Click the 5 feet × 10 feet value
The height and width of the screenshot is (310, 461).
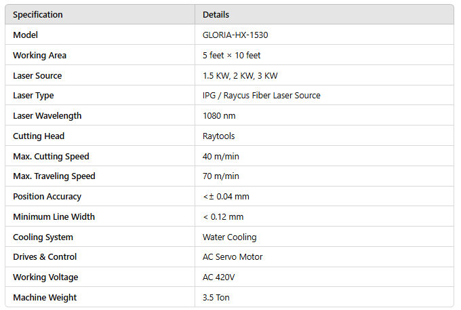pyautogui.click(x=231, y=56)
